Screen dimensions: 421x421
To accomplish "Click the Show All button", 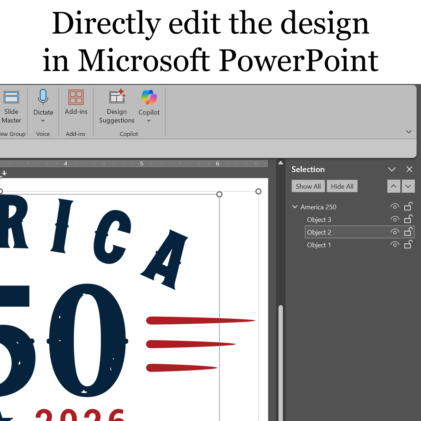I will tap(308, 186).
